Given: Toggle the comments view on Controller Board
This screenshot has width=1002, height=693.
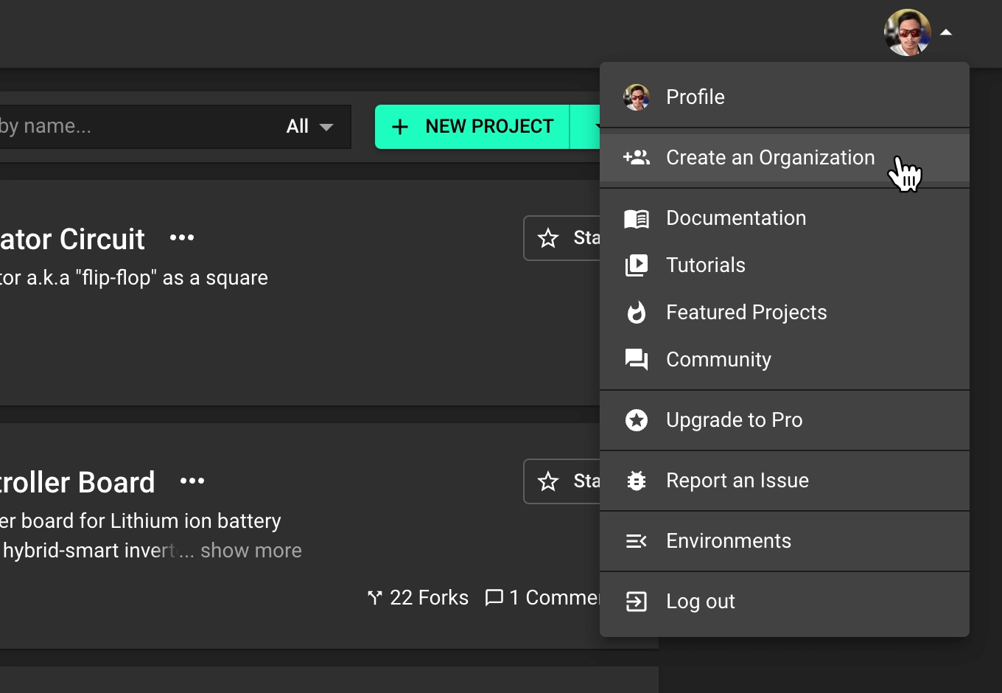Looking at the screenshot, I should [x=543, y=597].
